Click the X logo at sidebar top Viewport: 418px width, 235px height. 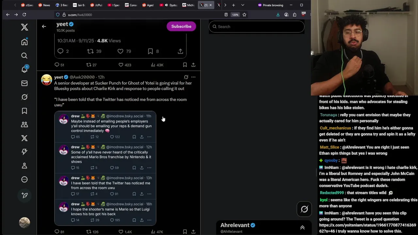coord(24,27)
